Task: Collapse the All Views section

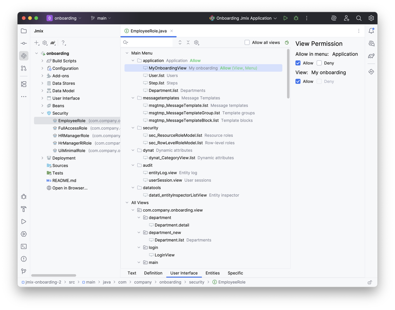Action: (x=127, y=203)
